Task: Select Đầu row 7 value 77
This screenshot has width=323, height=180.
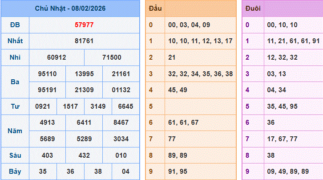Action: click(x=172, y=139)
